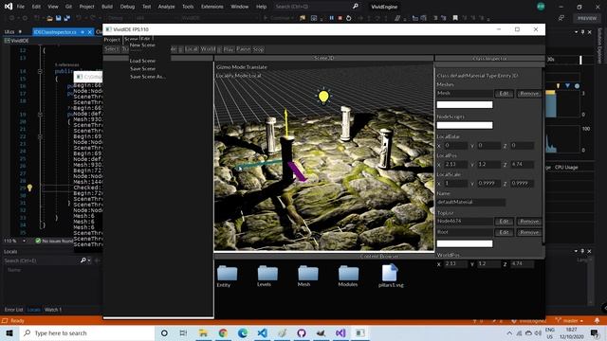Open the Mesh folder in Content Browser

tap(307, 273)
